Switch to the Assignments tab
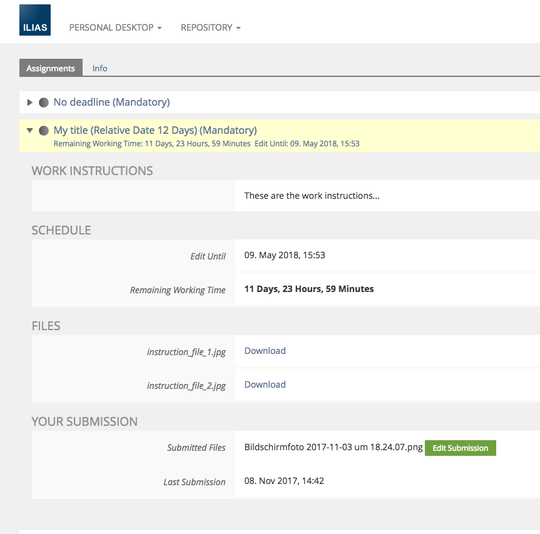Screen dimensions: 540x534 (x=51, y=68)
